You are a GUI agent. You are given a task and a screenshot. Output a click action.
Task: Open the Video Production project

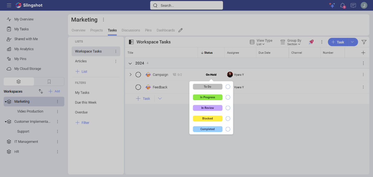click(x=30, y=111)
